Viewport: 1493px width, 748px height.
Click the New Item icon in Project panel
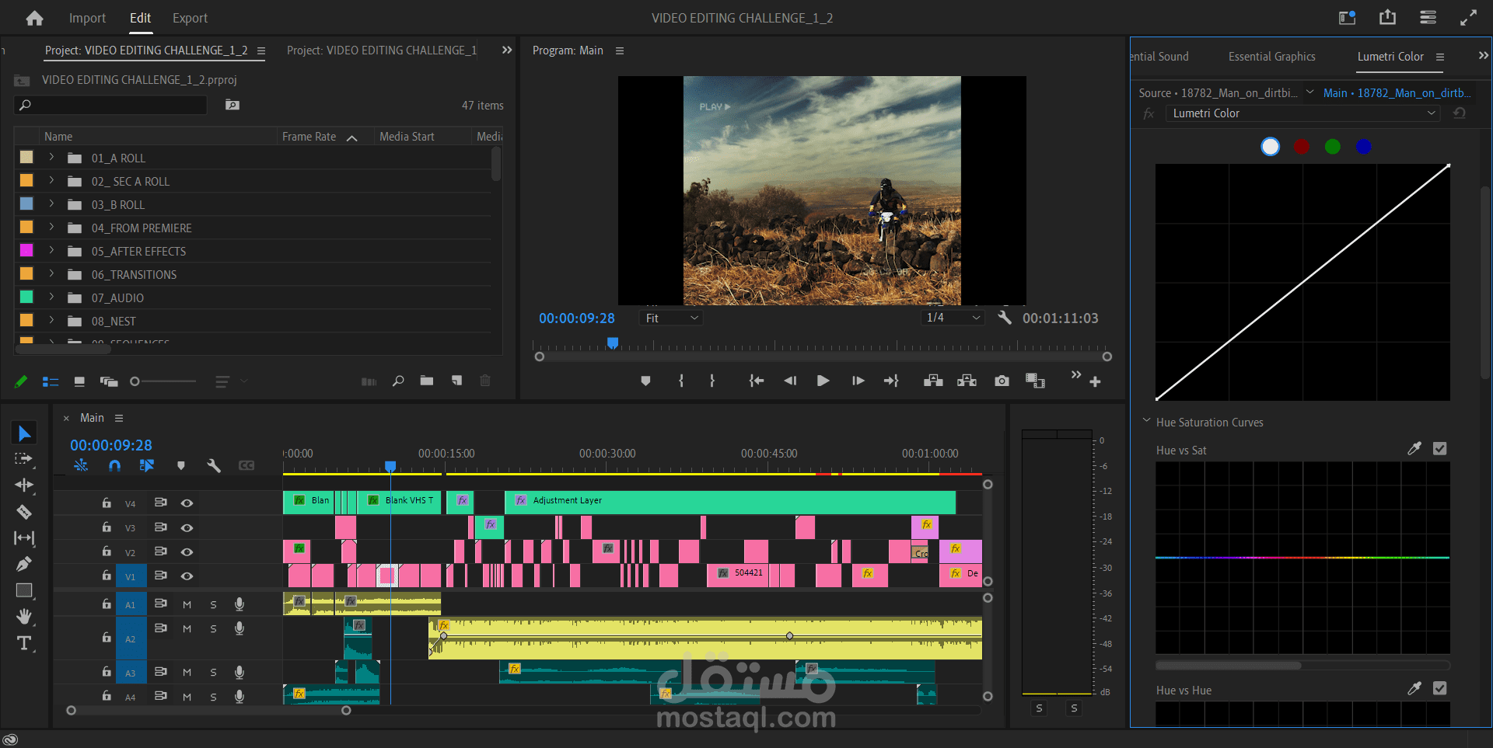click(456, 381)
